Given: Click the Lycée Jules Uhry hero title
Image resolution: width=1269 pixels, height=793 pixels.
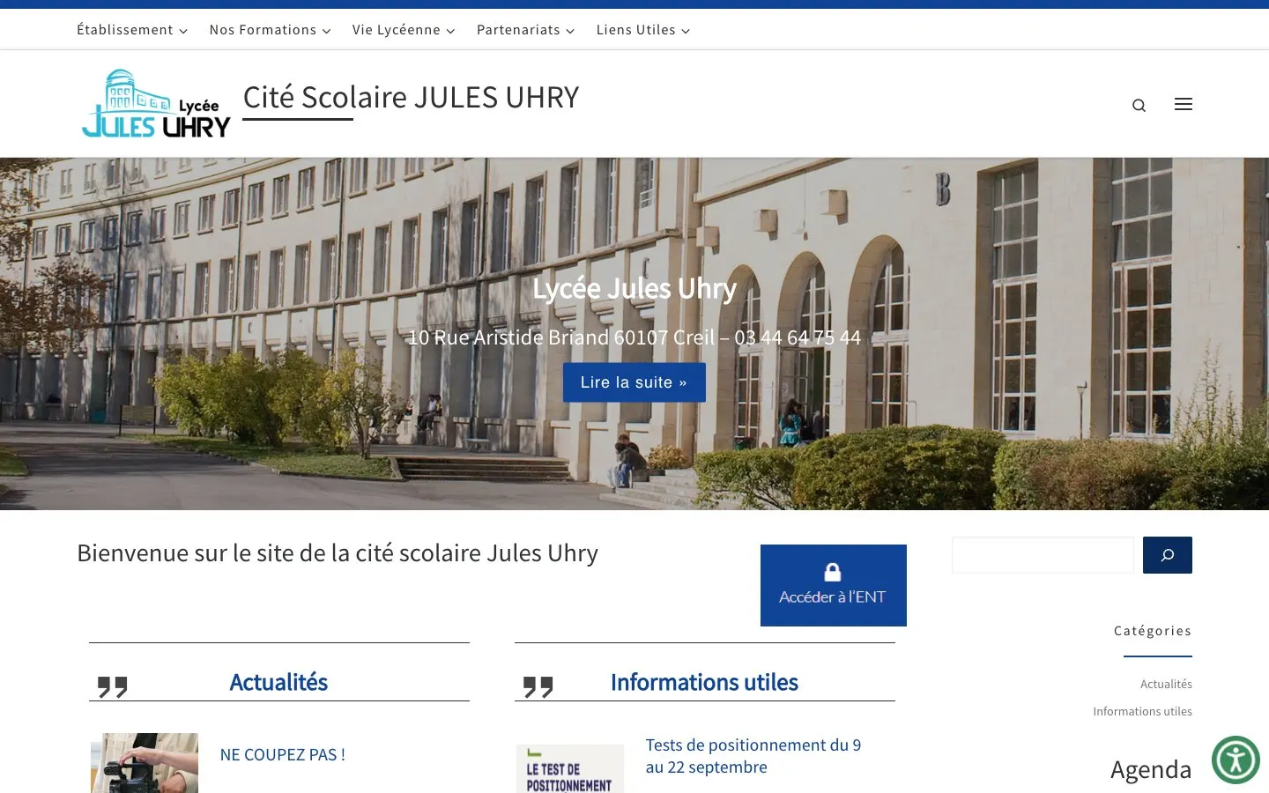Looking at the screenshot, I should click(x=634, y=288).
